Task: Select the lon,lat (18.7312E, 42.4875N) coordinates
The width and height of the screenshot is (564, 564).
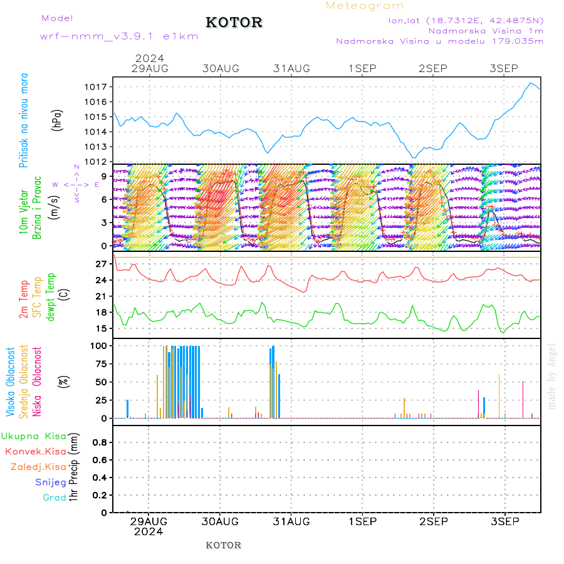Action: (466, 21)
